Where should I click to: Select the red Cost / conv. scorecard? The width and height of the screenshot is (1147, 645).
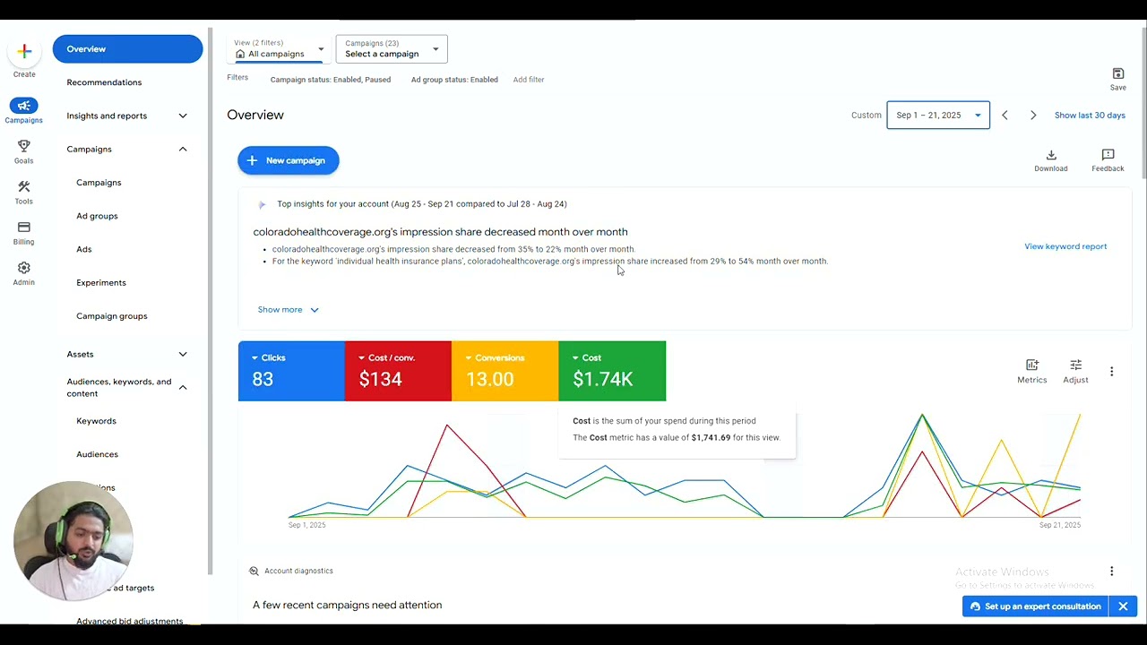(398, 371)
